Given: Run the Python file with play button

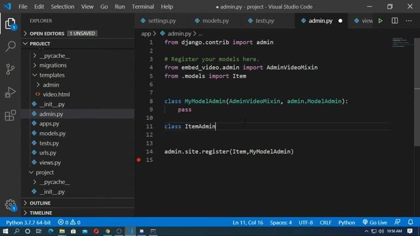Looking at the screenshot, I should [380, 21].
